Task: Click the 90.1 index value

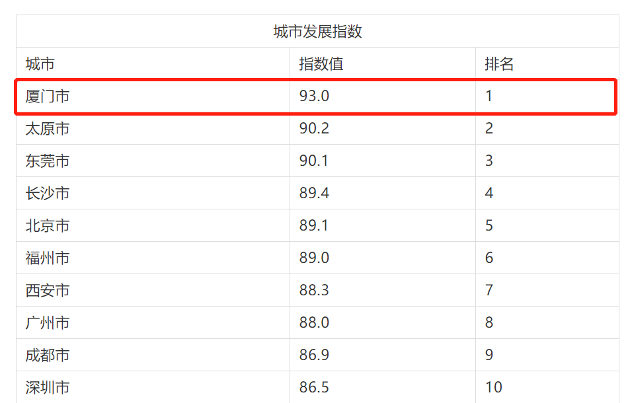Action: [314, 161]
